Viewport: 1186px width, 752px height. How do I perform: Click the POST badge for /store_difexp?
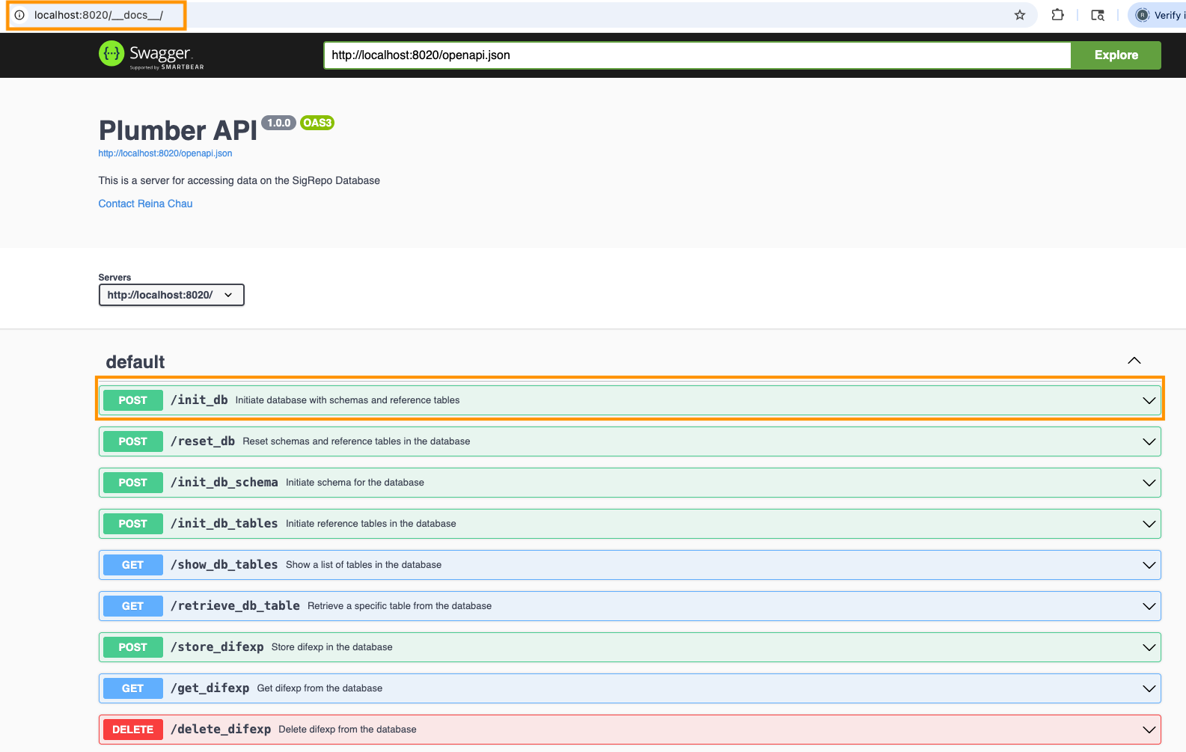(x=132, y=647)
